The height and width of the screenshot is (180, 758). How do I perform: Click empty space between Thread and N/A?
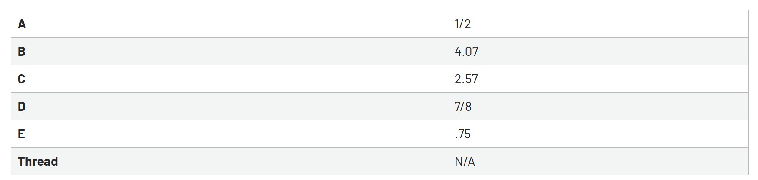pos(255,162)
